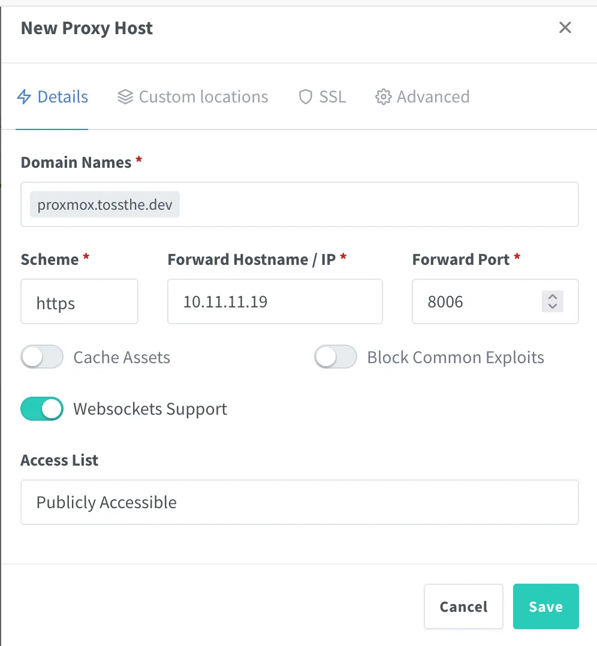Close the New Proxy Host dialog
This screenshot has width=597, height=646.
pos(565,28)
